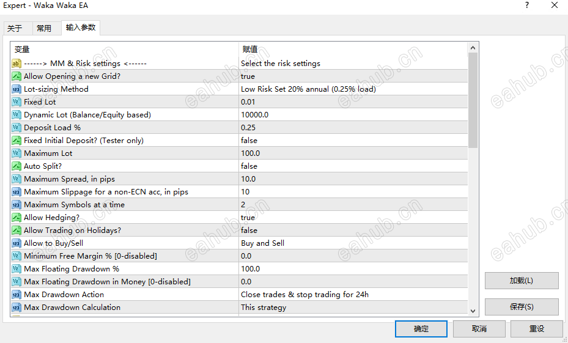Click the Lot-sizing Method enum icon
Screen dimensions: 568x343
[17, 89]
